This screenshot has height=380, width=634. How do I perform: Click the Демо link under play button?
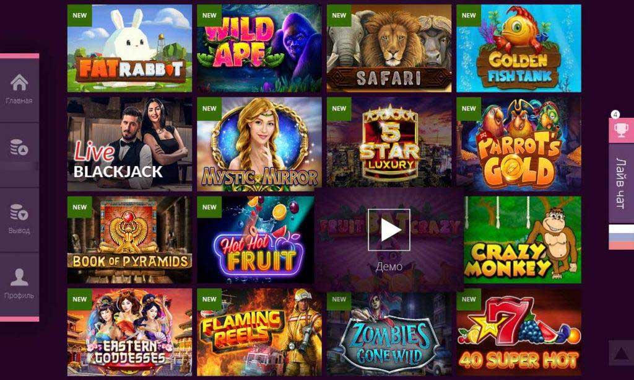[x=389, y=267]
